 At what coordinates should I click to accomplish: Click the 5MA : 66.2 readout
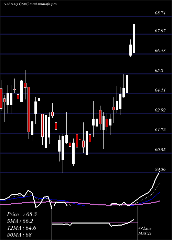click(20, 221)
